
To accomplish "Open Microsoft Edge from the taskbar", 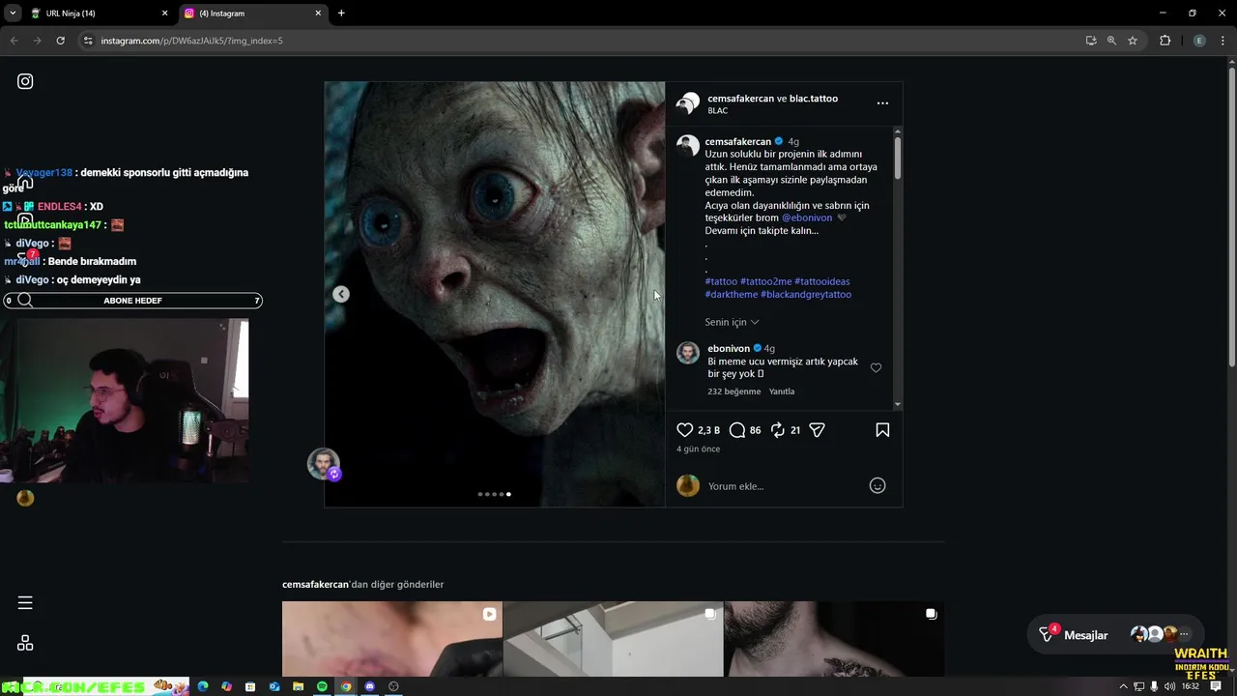I will (x=203, y=686).
